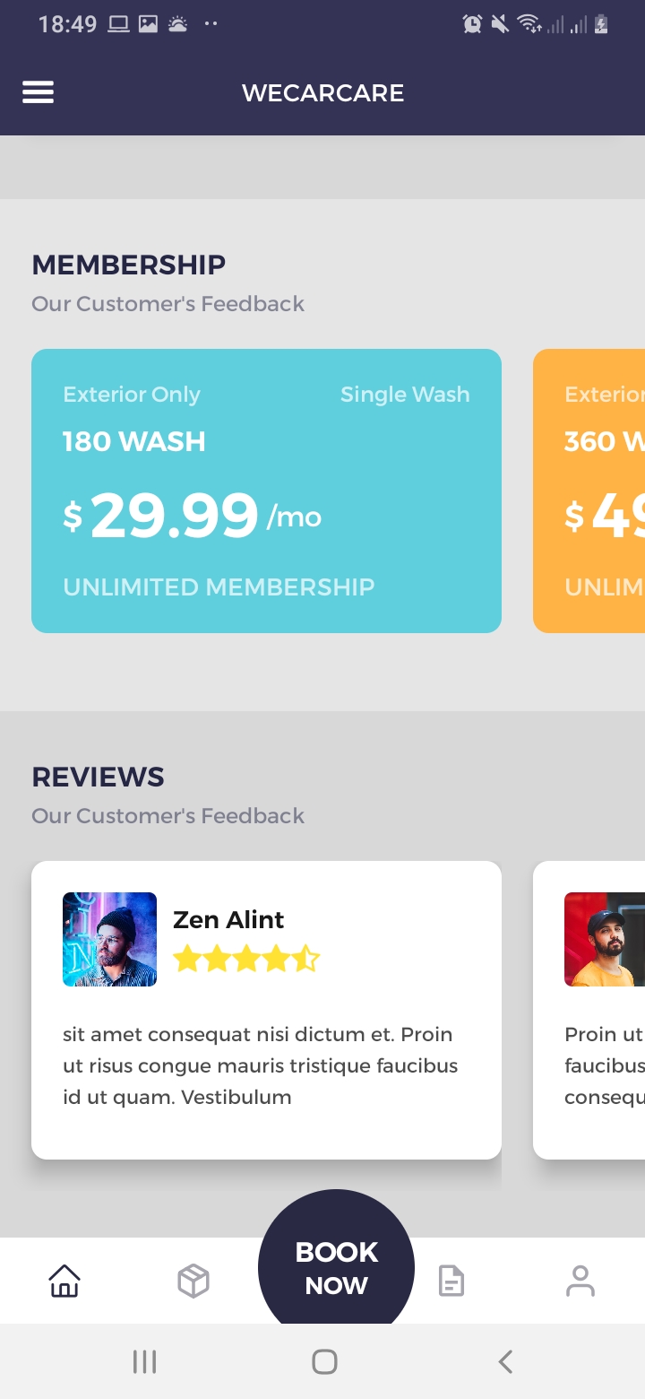Open the packages box icon tab
Screen dimensions: 645x1399
[193, 1281]
